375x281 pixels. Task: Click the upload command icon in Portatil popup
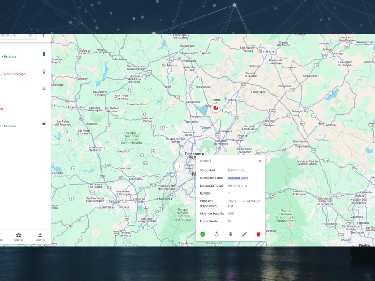[x=231, y=234]
